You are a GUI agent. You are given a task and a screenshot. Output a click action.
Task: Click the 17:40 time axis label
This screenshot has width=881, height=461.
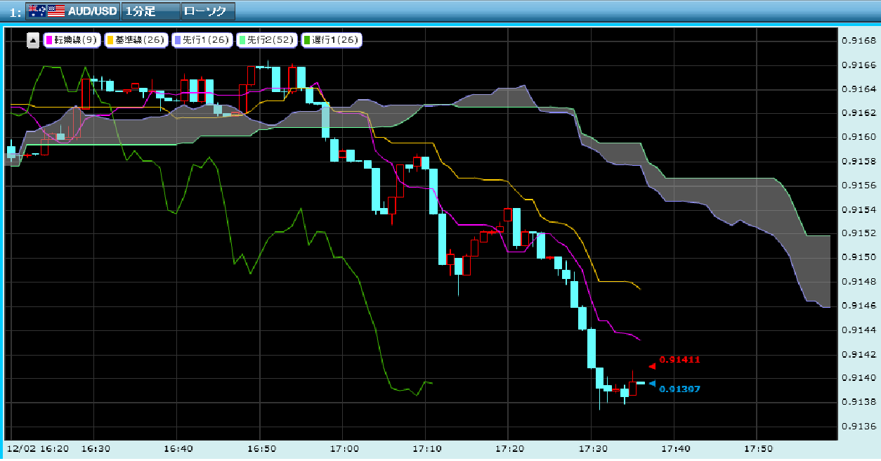(x=674, y=448)
